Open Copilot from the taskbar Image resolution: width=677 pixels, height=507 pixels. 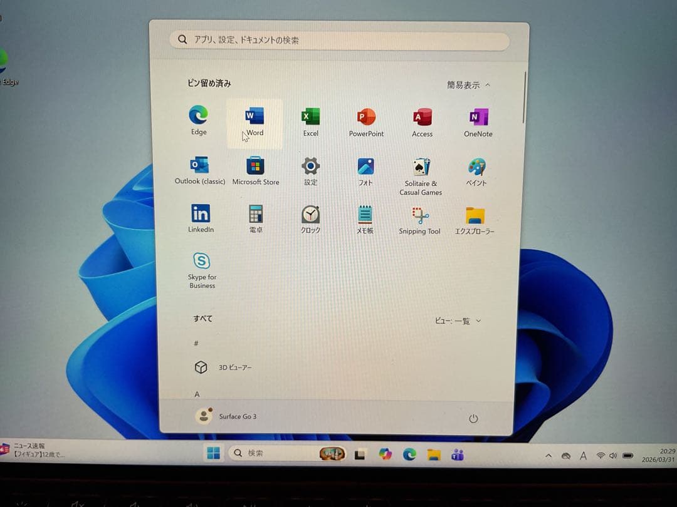point(385,454)
